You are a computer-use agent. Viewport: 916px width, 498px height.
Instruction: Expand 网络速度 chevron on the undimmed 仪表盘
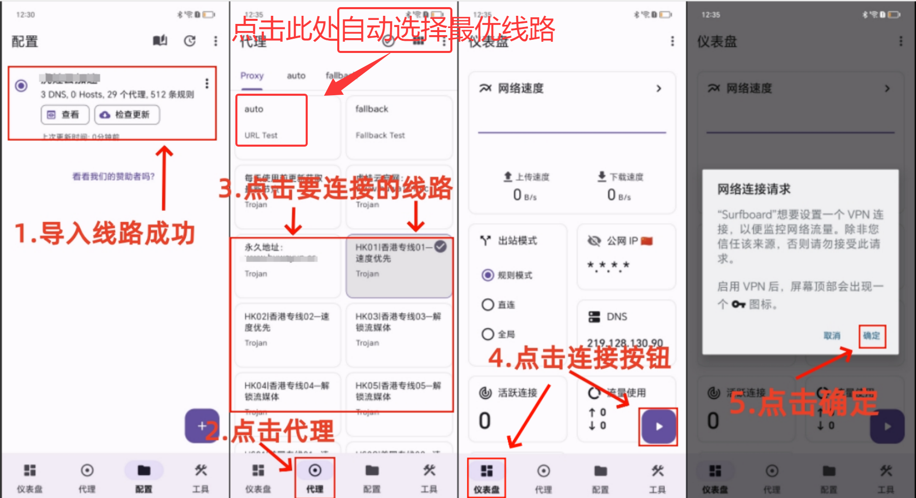(659, 89)
